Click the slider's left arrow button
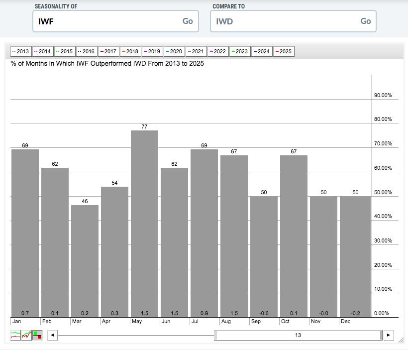This screenshot has width=408, height=350. [52, 335]
